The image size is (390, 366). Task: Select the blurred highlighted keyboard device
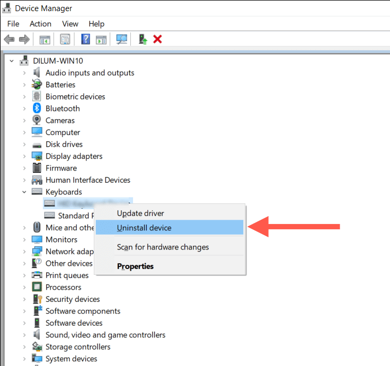tap(88, 203)
